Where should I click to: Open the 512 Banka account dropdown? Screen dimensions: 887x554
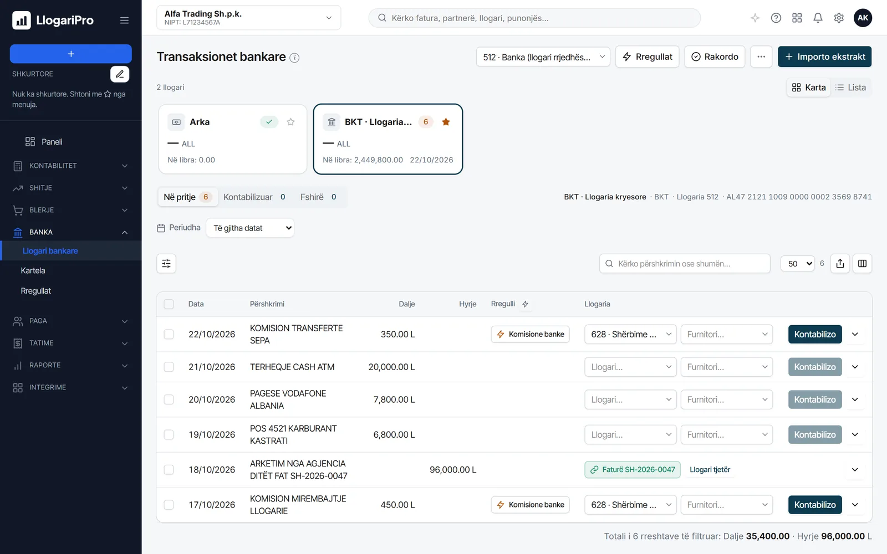point(543,57)
